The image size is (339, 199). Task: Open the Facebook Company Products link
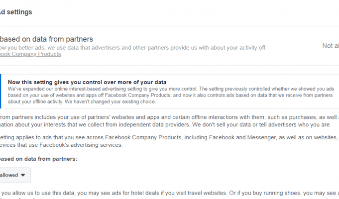coord(30,54)
